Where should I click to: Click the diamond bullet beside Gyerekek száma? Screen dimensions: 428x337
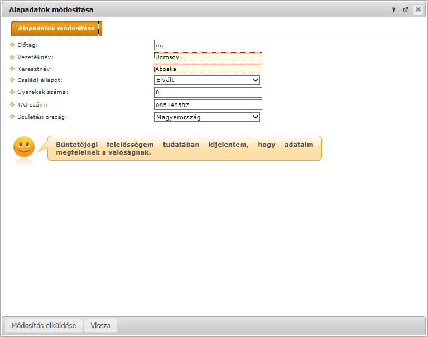click(x=12, y=92)
